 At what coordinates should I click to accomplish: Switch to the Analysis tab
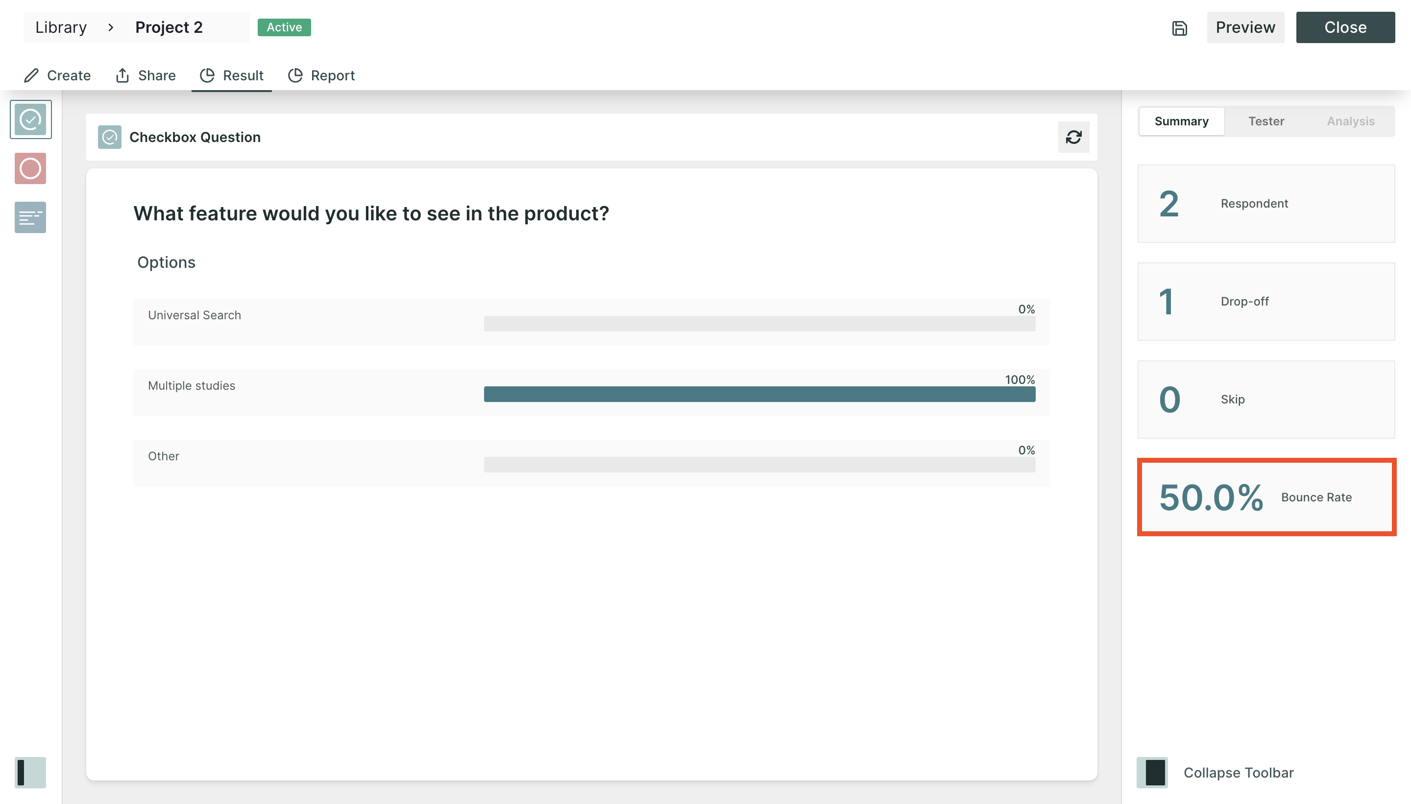click(x=1350, y=121)
